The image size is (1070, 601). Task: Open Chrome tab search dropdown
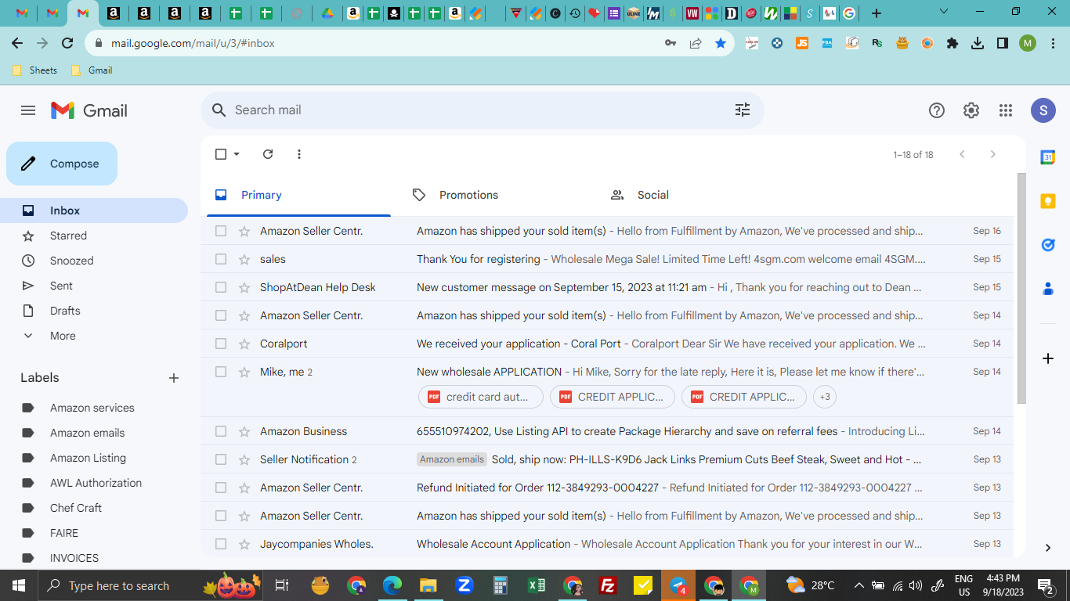coord(943,13)
